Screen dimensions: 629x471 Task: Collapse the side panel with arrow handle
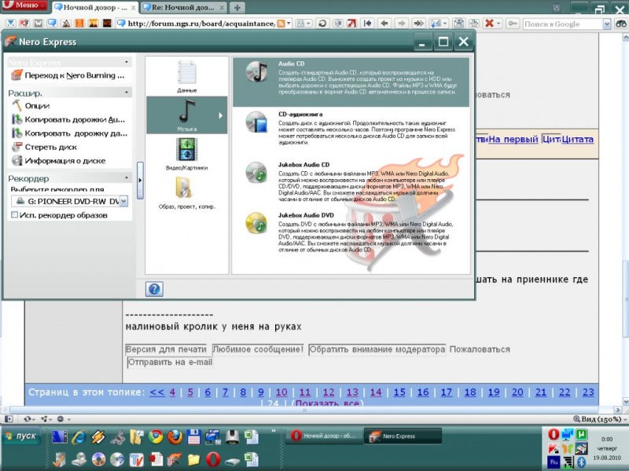140,181
